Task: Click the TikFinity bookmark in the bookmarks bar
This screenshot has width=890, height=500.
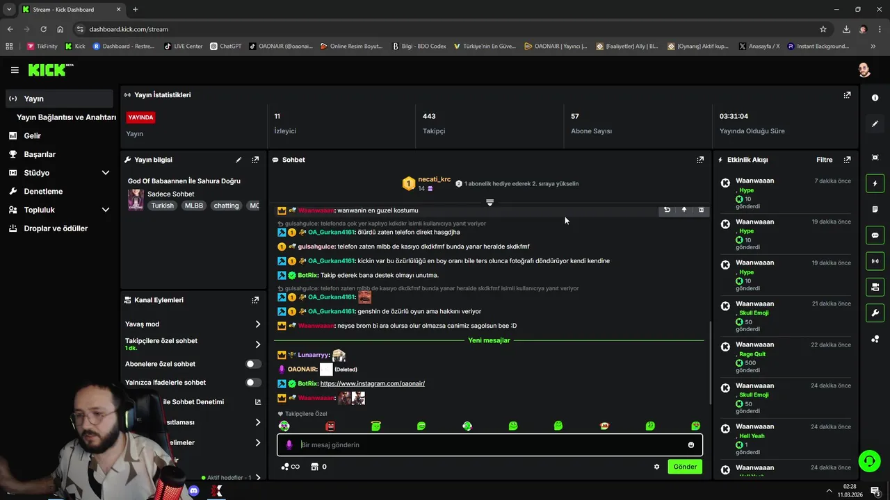Action: [x=42, y=47]
